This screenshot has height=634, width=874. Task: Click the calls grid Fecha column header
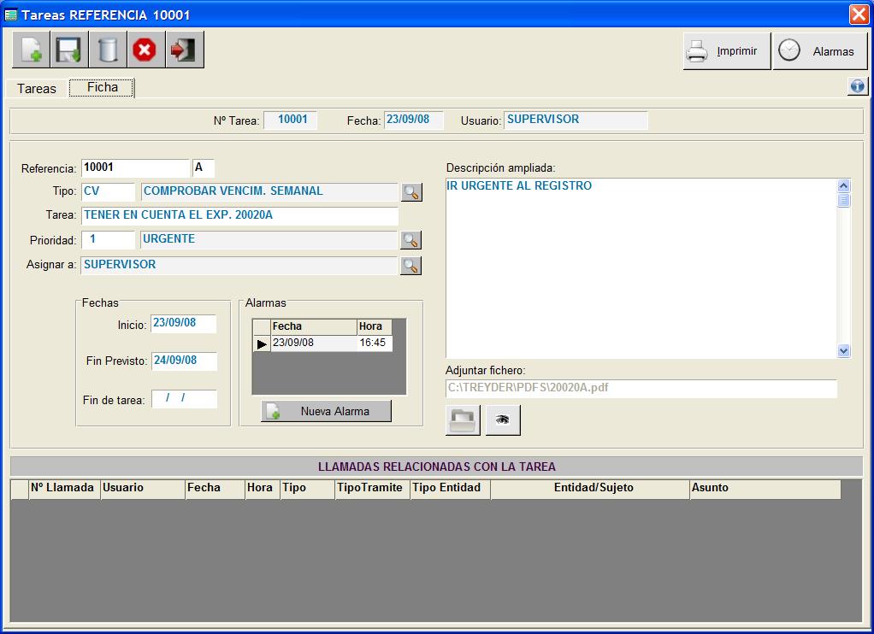pyautogui.click(x=216, y=489)
